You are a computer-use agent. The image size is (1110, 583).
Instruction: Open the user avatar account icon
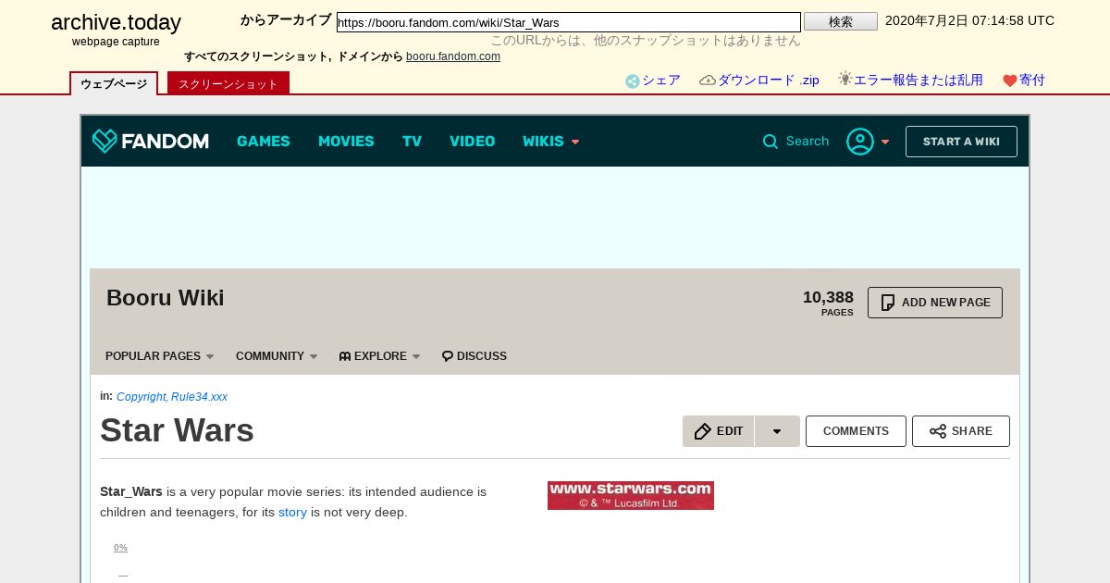click(x=860, y=142)
